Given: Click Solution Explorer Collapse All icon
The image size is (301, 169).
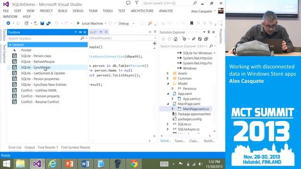Looking at the screenshot, I should (x=206, y=39).
